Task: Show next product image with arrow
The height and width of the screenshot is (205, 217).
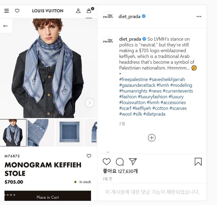Action: click(x=89, y=103)
